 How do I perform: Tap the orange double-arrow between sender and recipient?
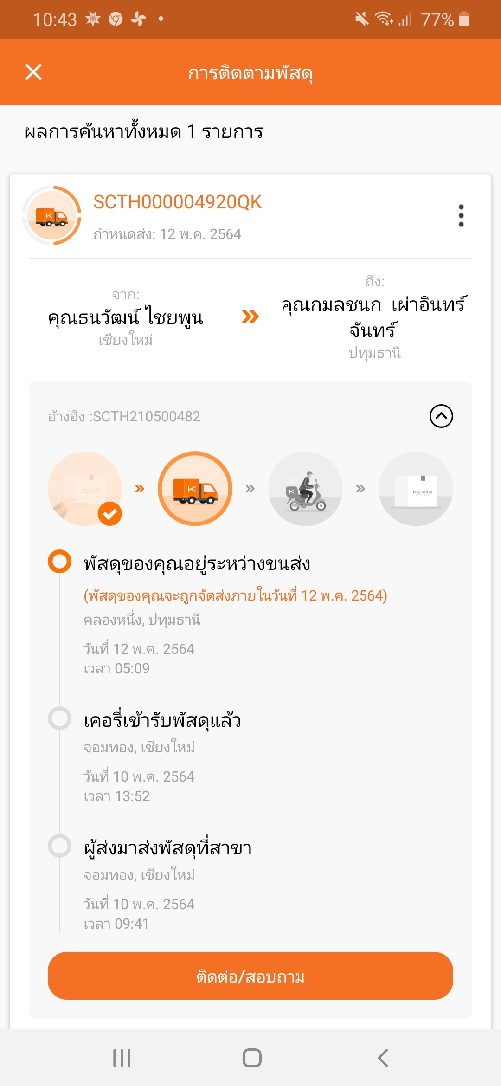tap(250, 317)
